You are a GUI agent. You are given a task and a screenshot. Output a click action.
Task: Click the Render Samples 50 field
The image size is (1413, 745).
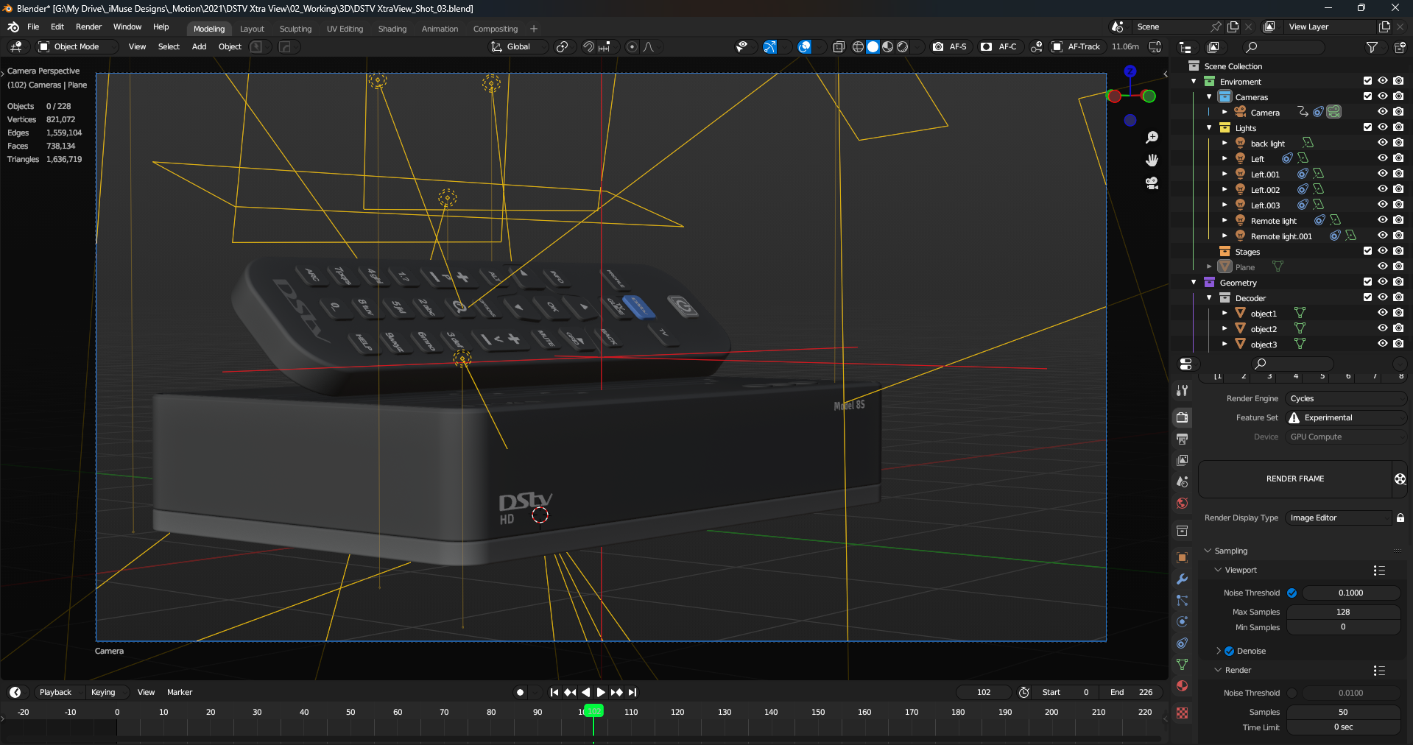click(x=1343, y=712)
